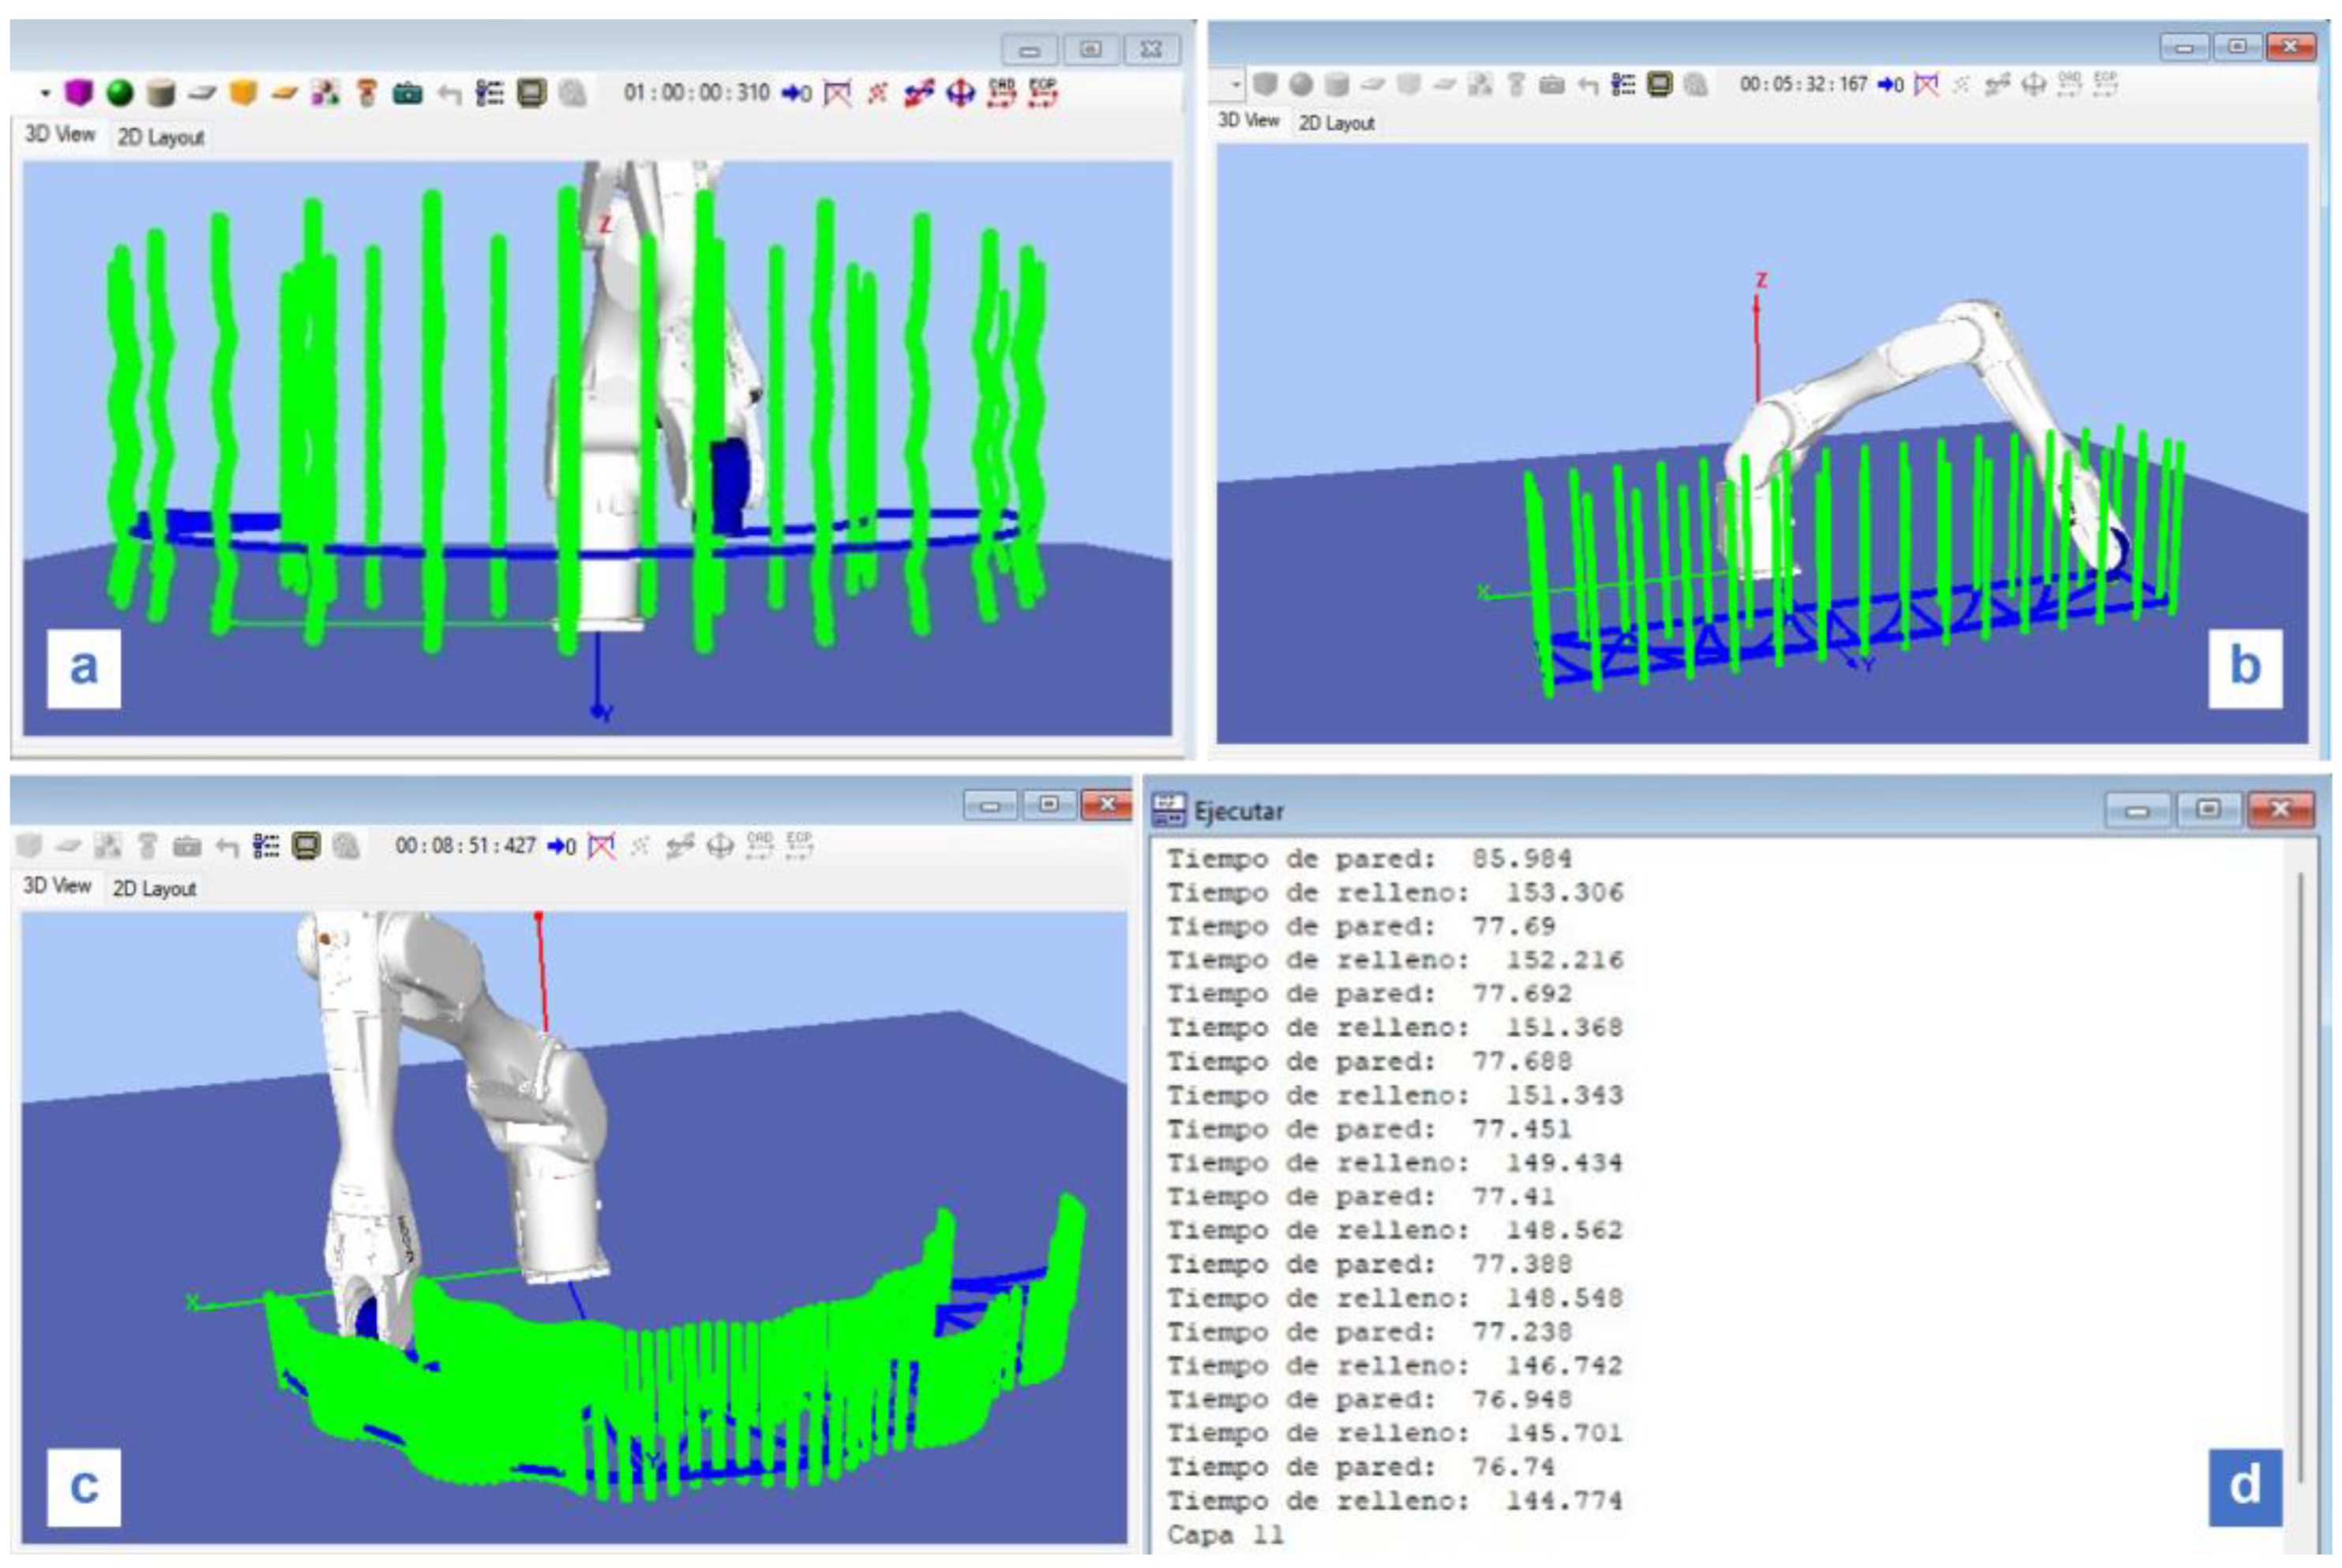Open the 2D Layout tab in panel b
This screenshot has width=2342, height=1568.
[x=1336, y=123]
